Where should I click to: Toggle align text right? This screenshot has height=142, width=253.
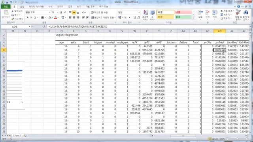[78, 17]
